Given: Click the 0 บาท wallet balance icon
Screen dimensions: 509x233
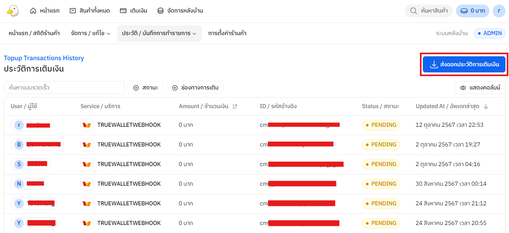Looking at the screenshot, I should coord(464,11).
